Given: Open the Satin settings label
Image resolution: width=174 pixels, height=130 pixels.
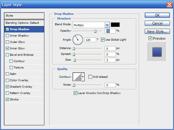Looking at the screenshot, I should (x=13, y=74).
